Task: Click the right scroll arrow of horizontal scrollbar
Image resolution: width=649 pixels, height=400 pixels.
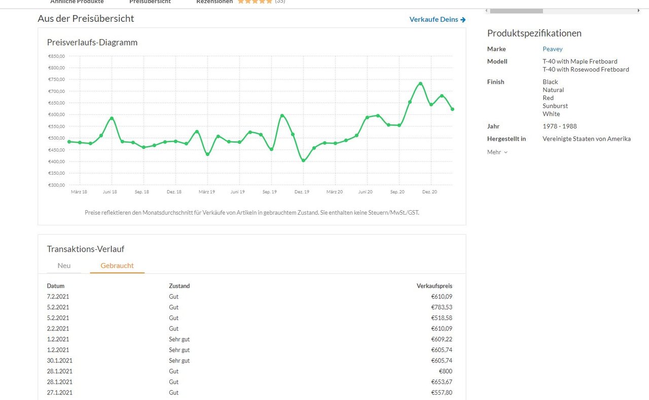Action: coord(637,11)
